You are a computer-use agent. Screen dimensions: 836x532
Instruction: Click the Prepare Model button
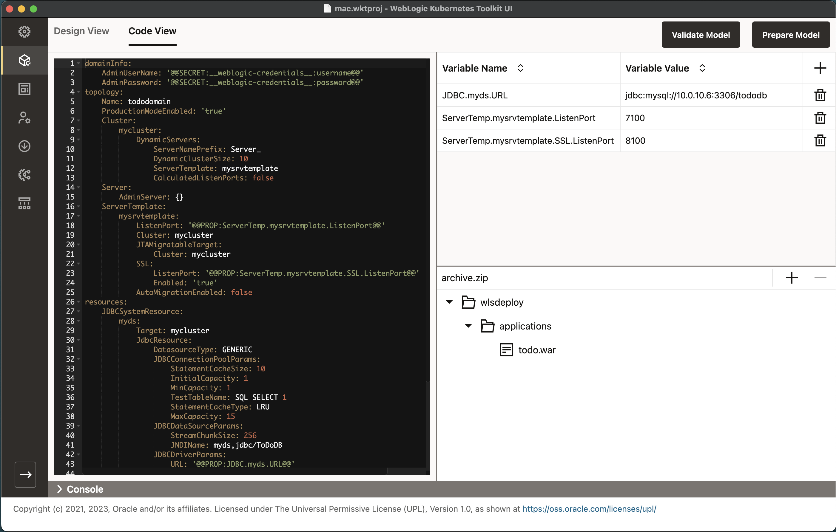[791, 35]
